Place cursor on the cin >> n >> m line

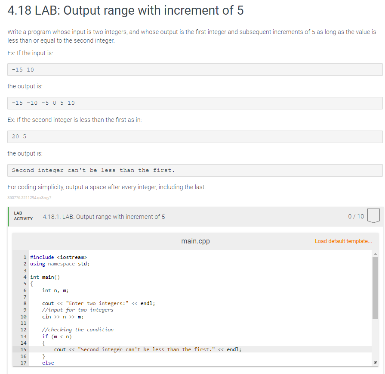63,317
